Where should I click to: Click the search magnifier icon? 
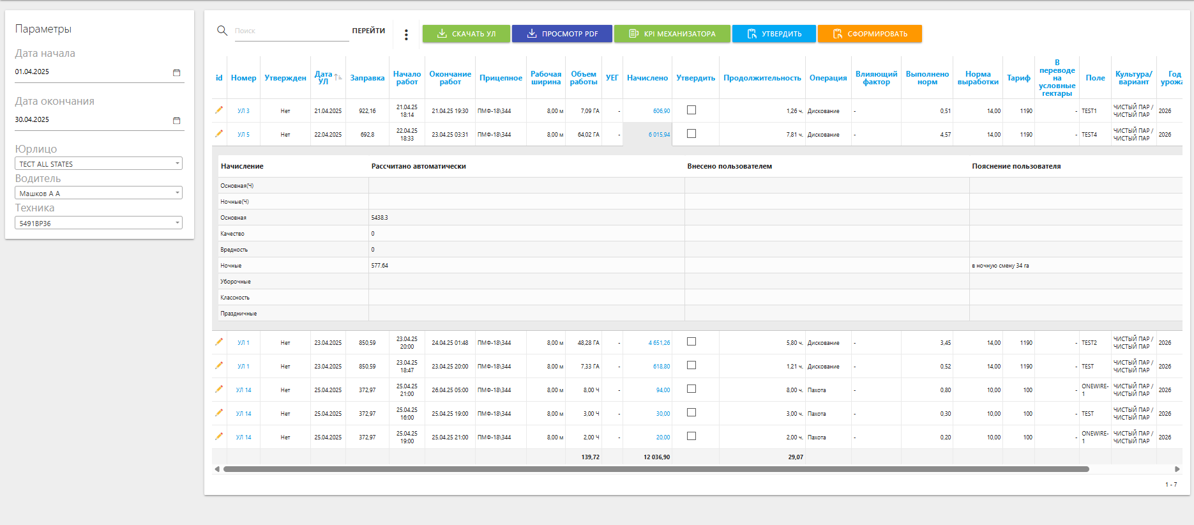click(x=222, y=31)
